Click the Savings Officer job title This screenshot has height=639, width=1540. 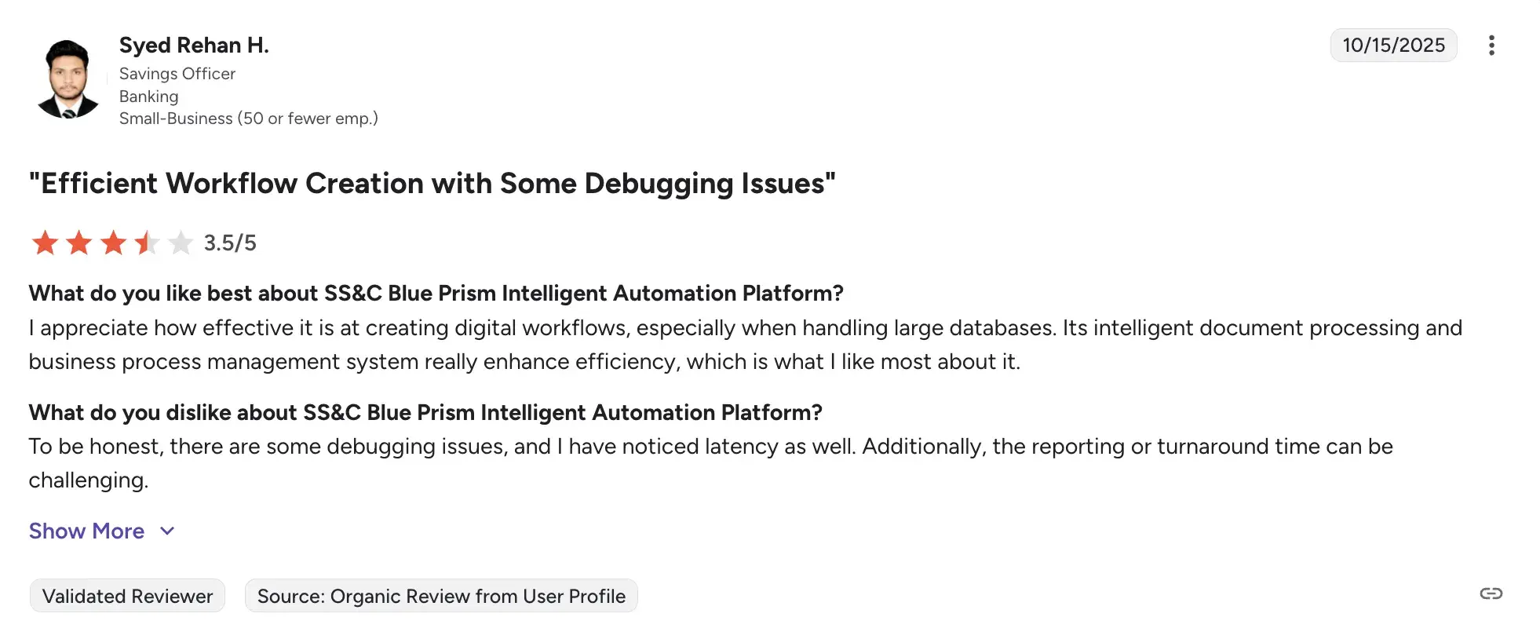177,74
